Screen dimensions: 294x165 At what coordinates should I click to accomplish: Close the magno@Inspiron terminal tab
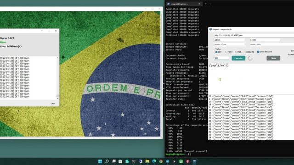199,4
